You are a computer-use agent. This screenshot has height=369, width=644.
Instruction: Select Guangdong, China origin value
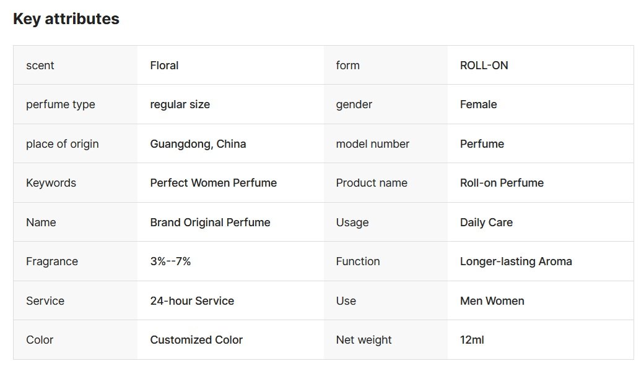click(198, 144)
